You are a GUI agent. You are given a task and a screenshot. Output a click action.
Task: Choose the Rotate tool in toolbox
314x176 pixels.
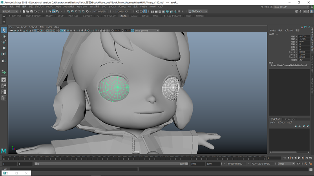point(4,54)
